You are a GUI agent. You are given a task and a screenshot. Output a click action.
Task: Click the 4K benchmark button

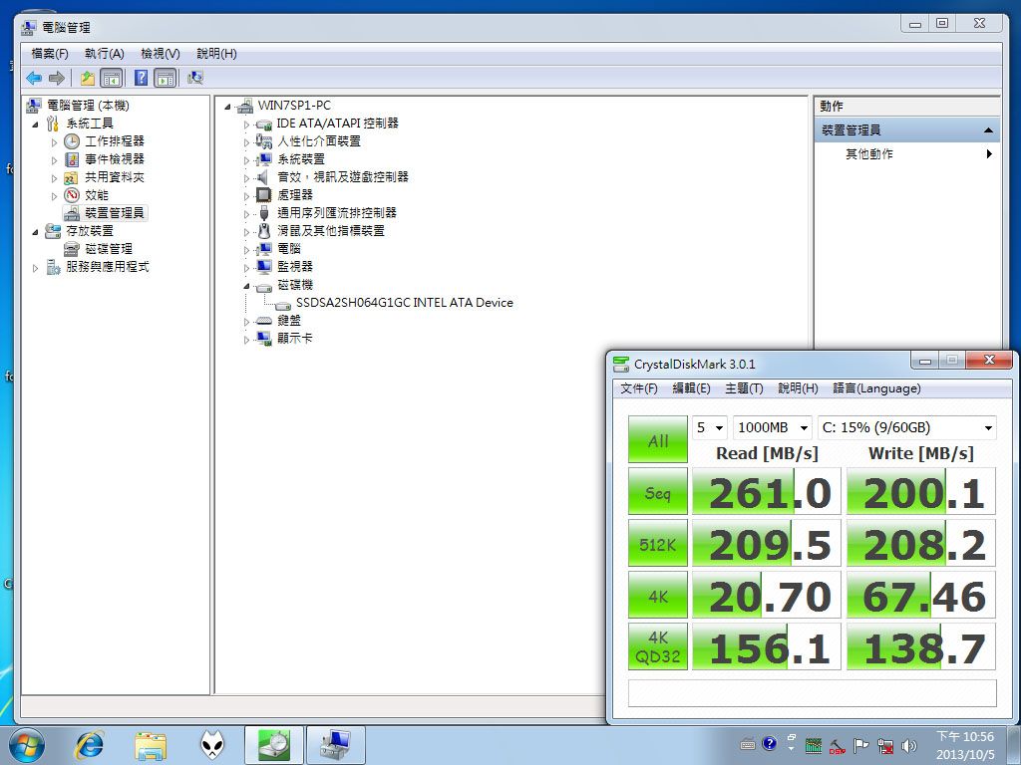(658, 596)
